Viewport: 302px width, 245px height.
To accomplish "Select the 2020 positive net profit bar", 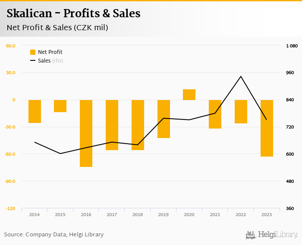I will [x=189, y=94].
